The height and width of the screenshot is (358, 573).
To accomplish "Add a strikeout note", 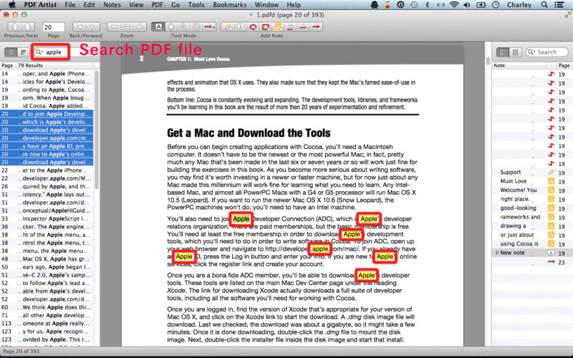I will coord(303,27).
